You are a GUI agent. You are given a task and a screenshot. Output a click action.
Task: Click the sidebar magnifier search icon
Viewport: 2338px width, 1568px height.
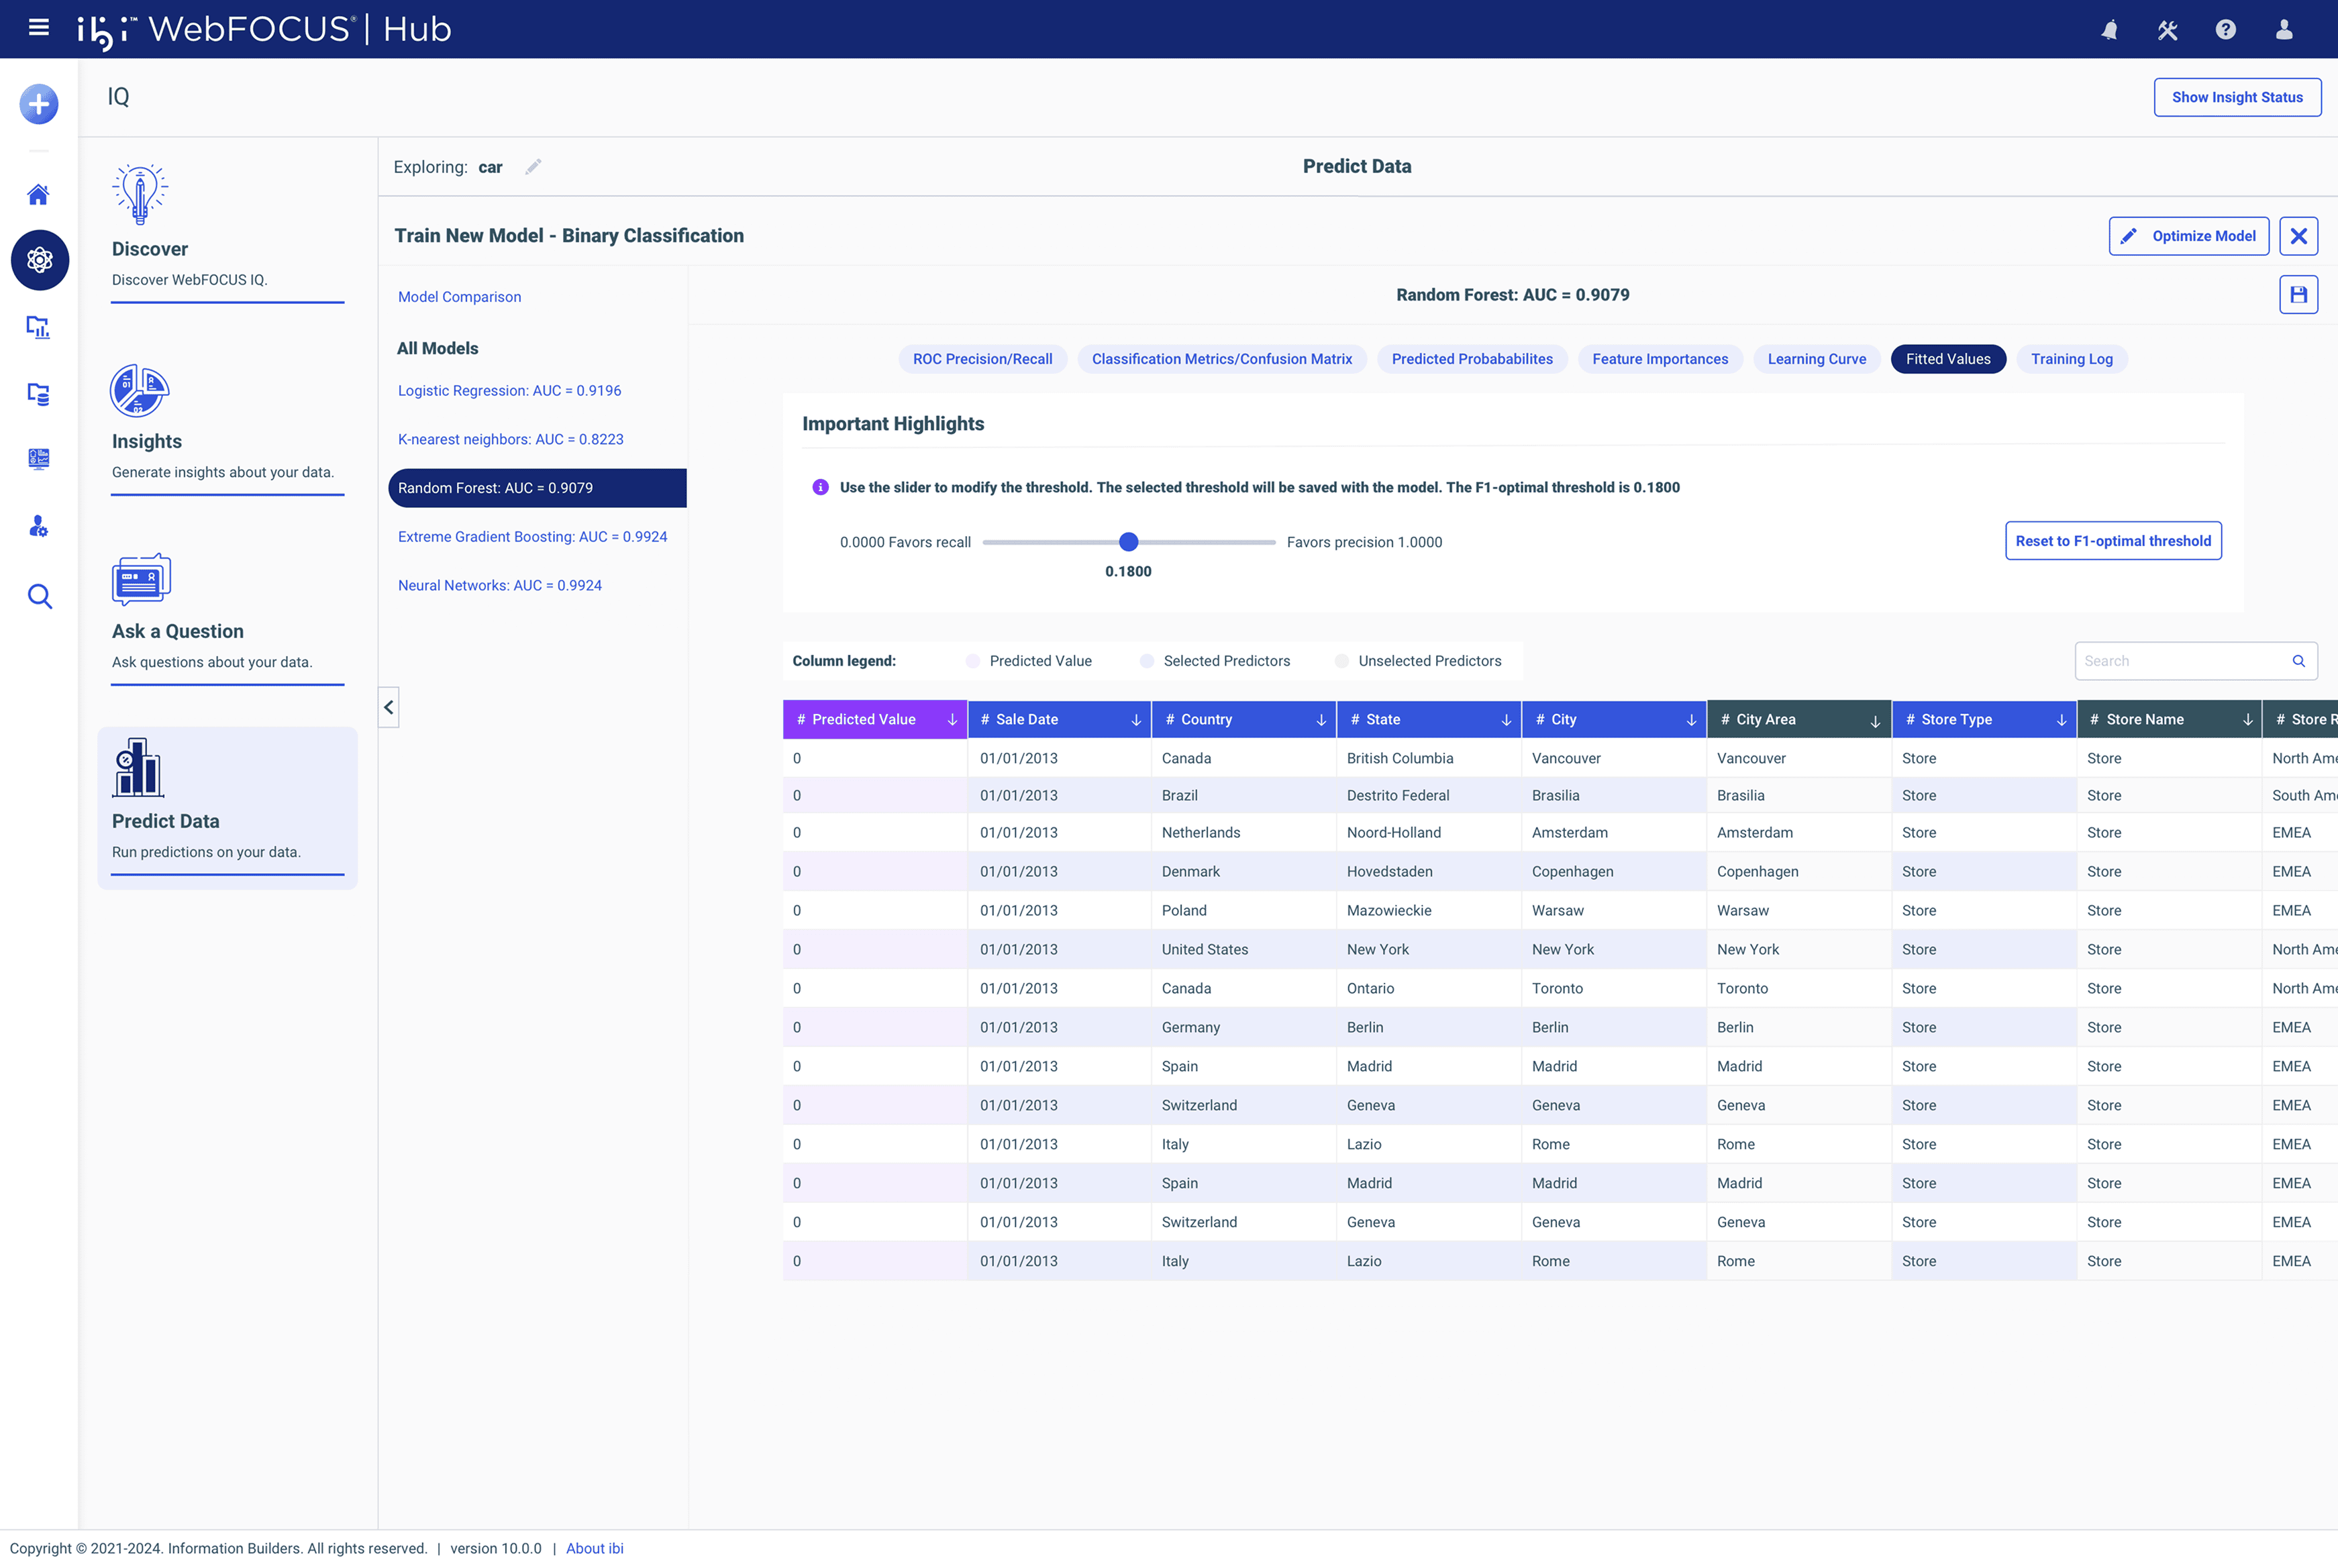tap(39, 597)
